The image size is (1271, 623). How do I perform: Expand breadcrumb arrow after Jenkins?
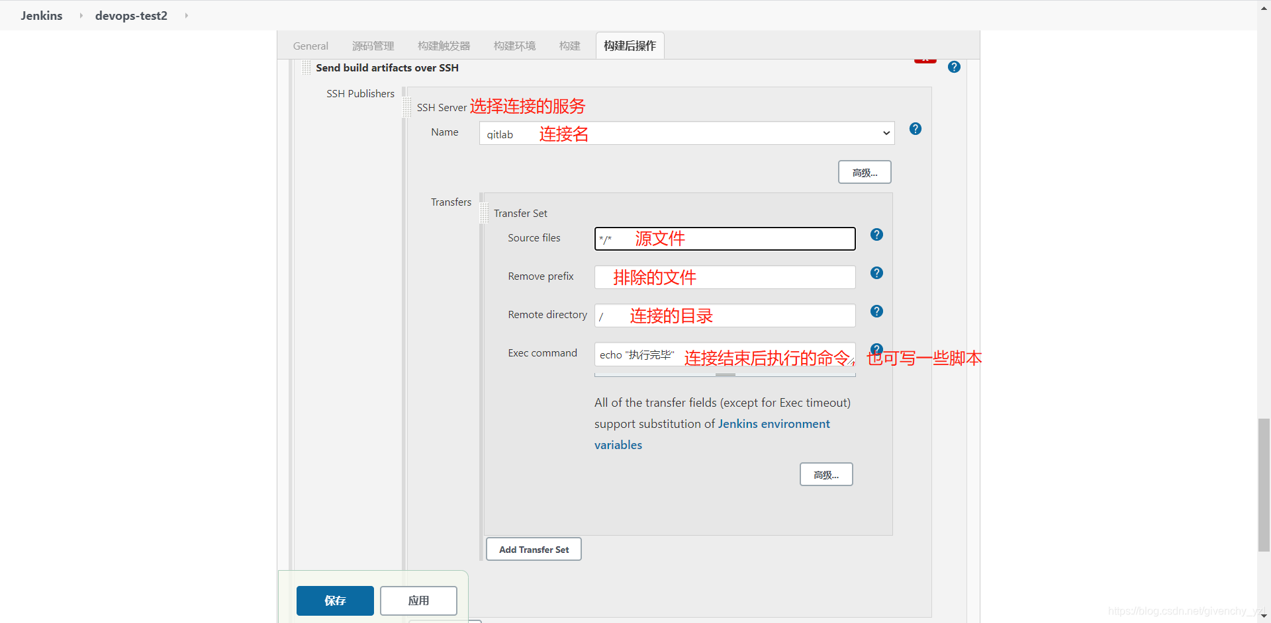click(x=81, y=15)
